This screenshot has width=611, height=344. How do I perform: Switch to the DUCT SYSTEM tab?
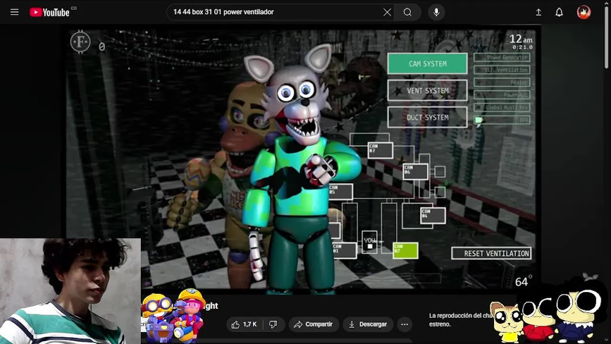427,117
